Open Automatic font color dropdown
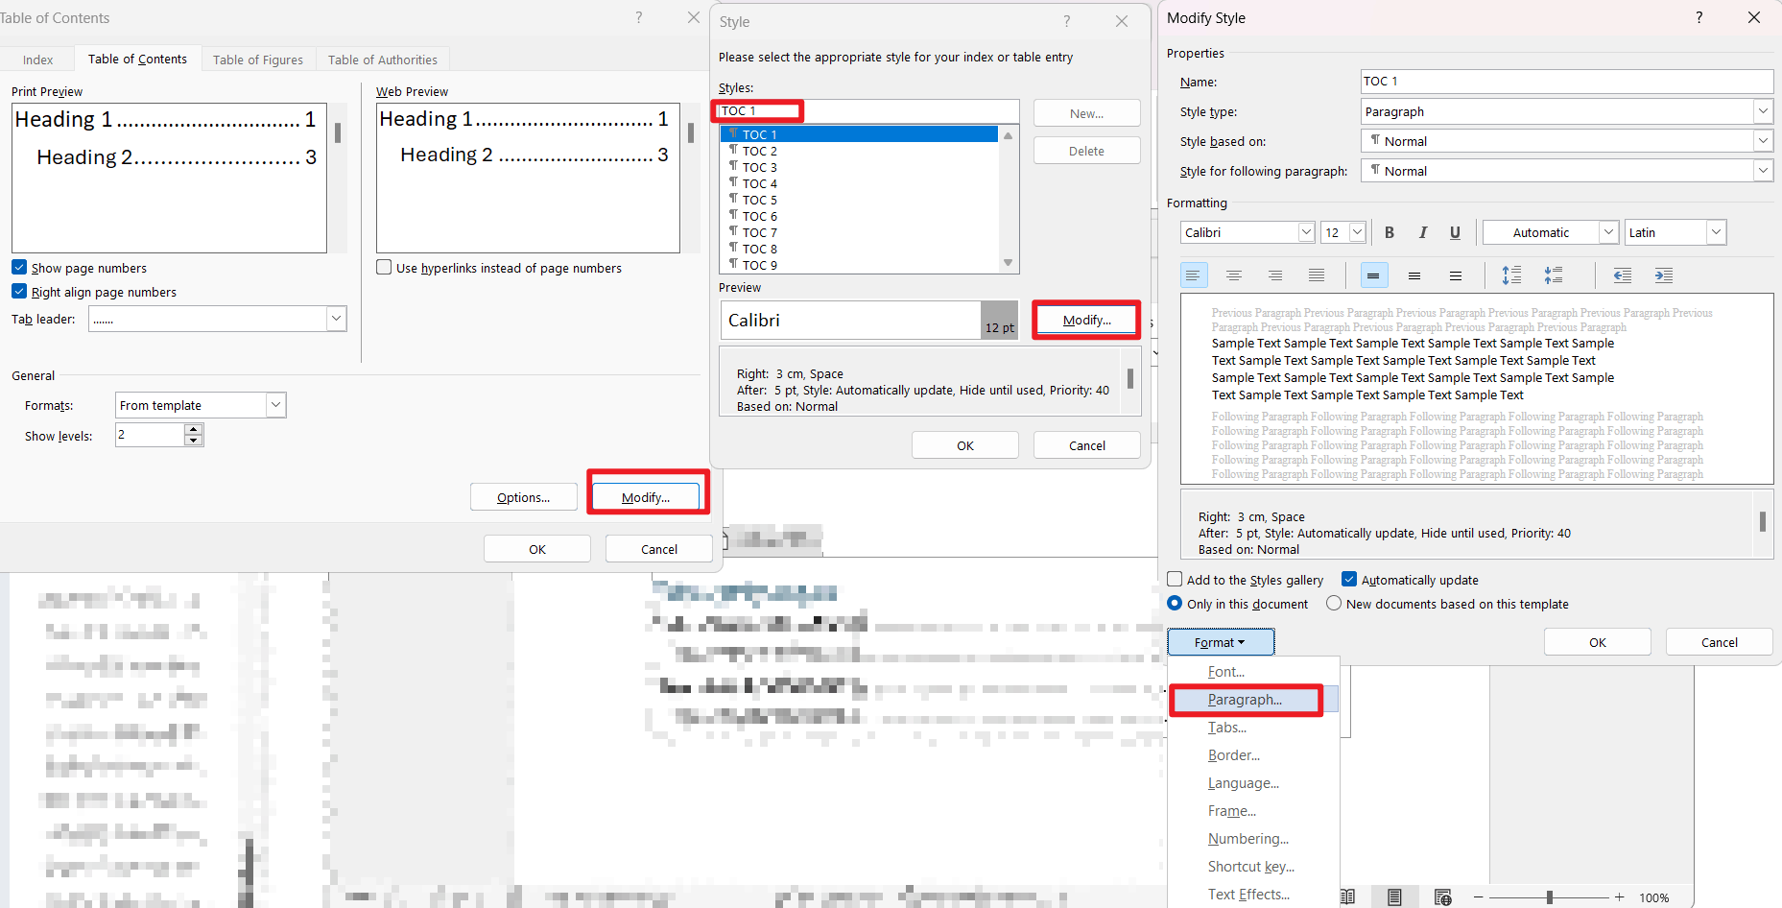Image resolution: width=1782 pixels, height=908 pixels. 1608,232
